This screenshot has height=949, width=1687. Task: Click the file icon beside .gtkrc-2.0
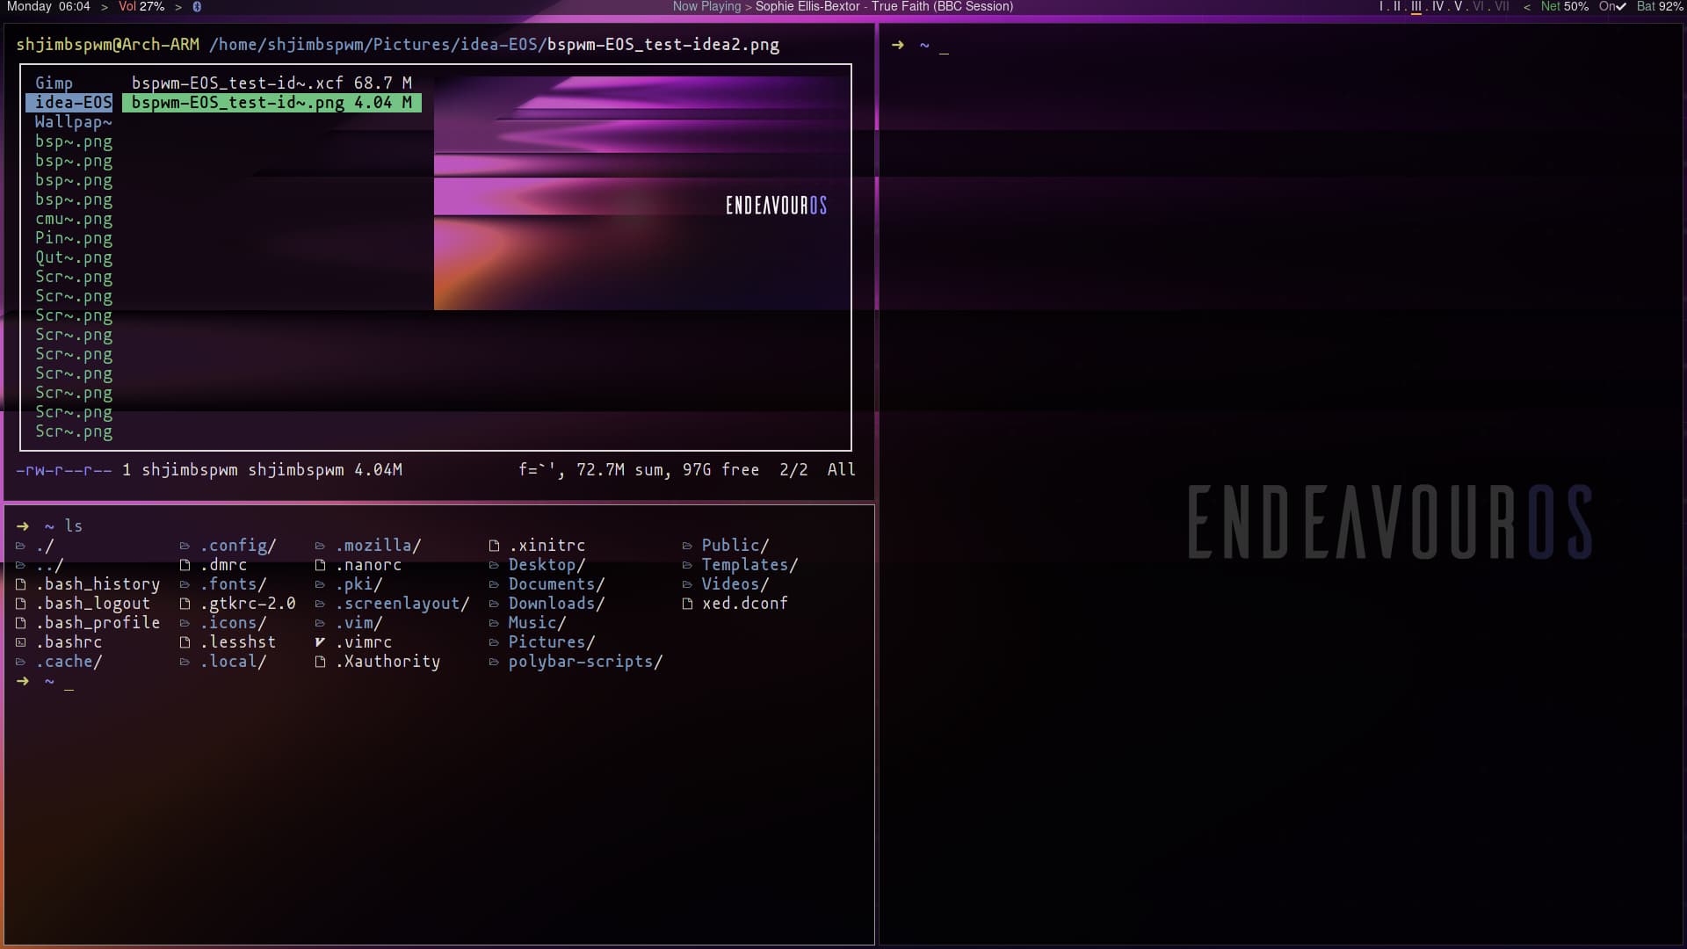click(185, 604)
